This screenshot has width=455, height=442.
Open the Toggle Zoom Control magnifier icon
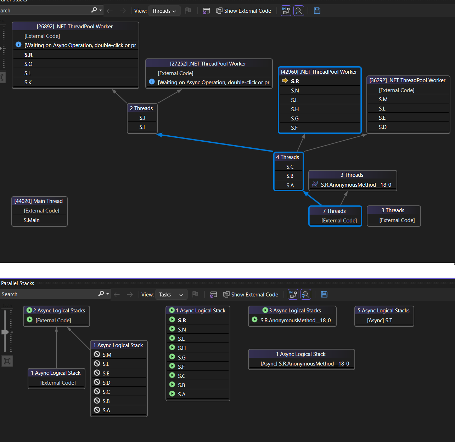[299, 11]
